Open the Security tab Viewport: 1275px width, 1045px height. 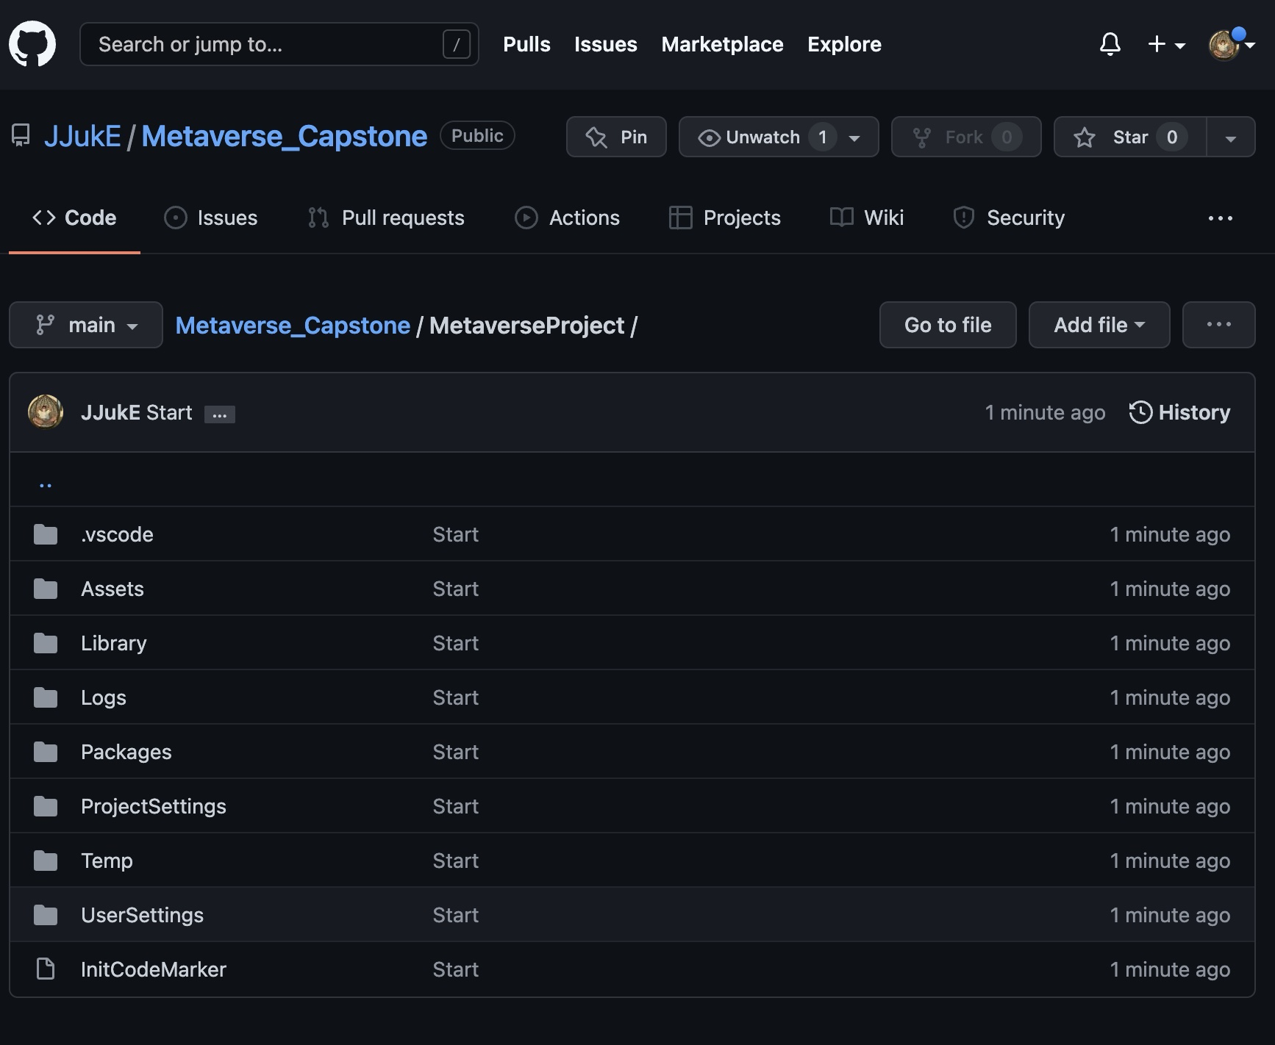(x=1009, y=218)
